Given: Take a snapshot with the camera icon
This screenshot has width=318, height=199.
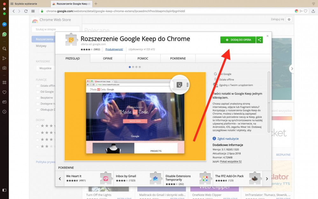Looking at the screenshot, I should pyautogui.click(x=4, y=68).
